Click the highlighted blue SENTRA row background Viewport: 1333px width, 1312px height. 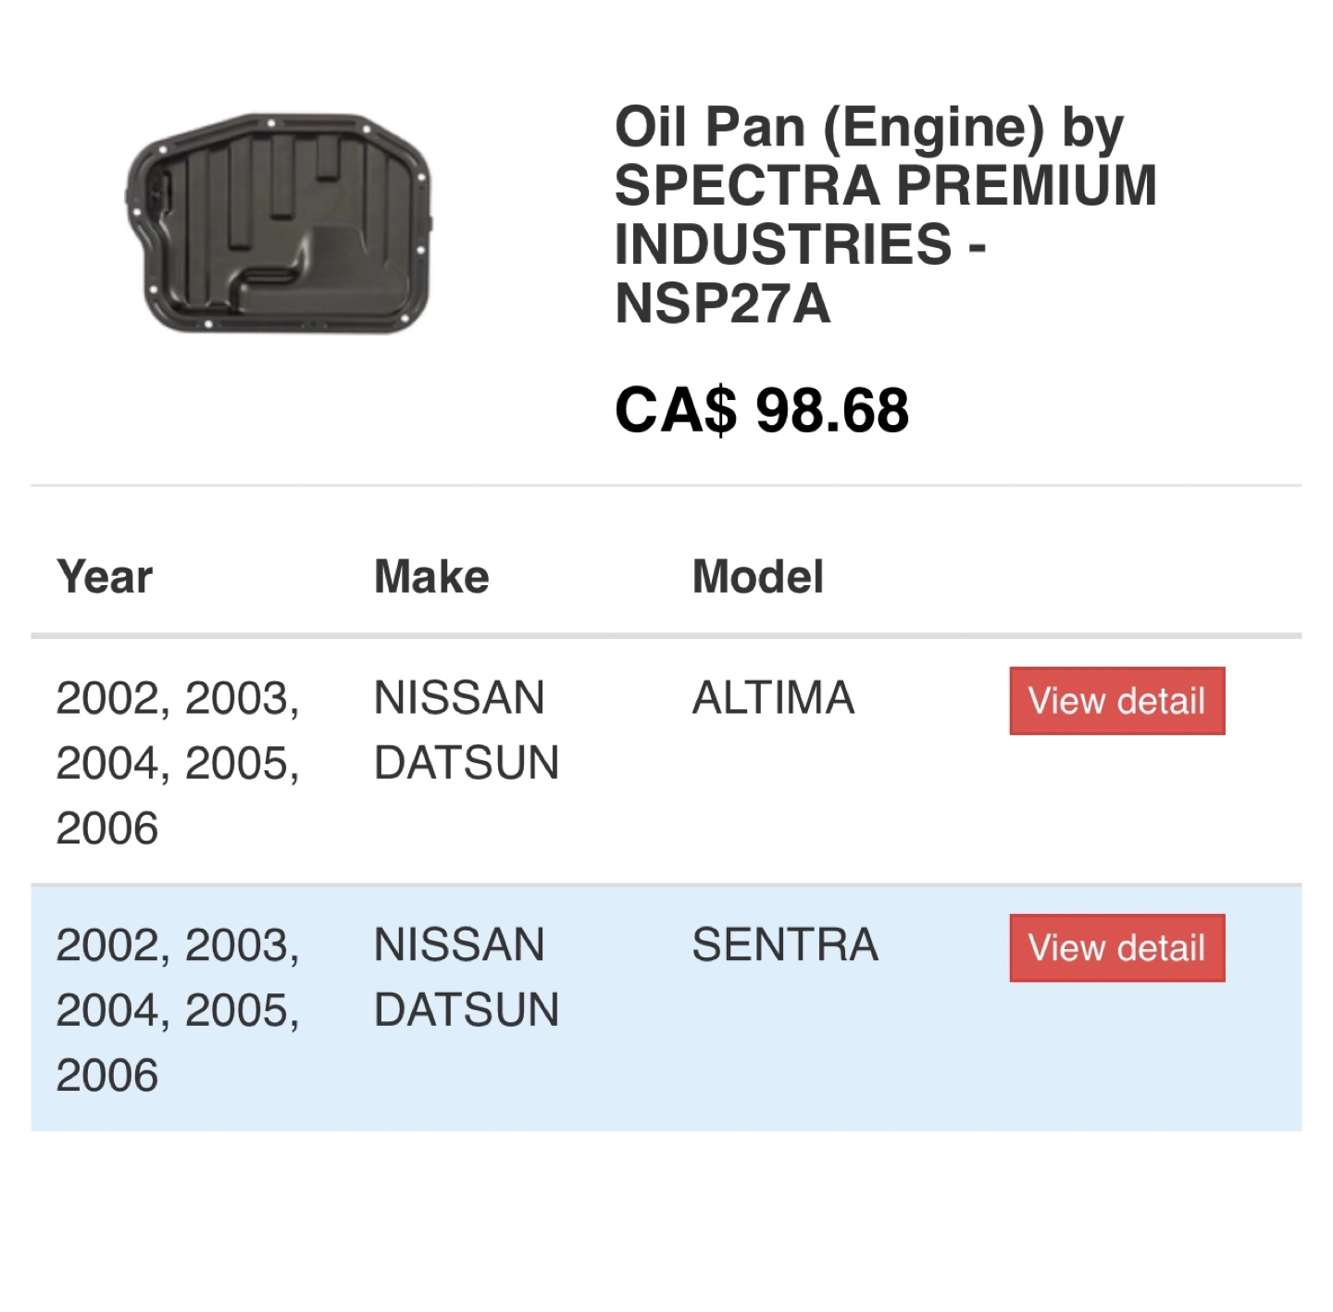(x=666, y=1008)
